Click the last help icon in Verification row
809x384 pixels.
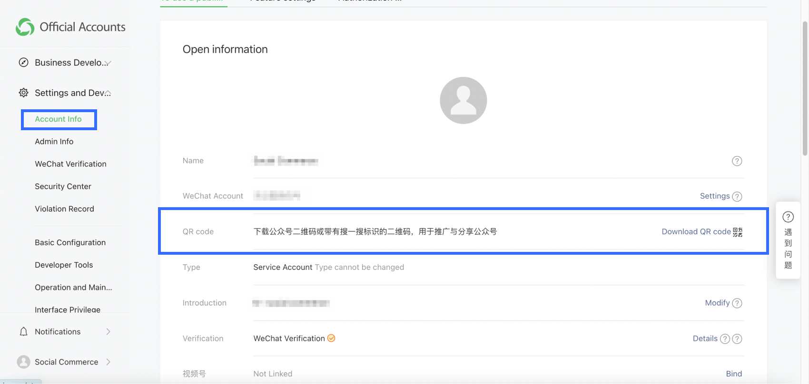[x=737, y=339]
